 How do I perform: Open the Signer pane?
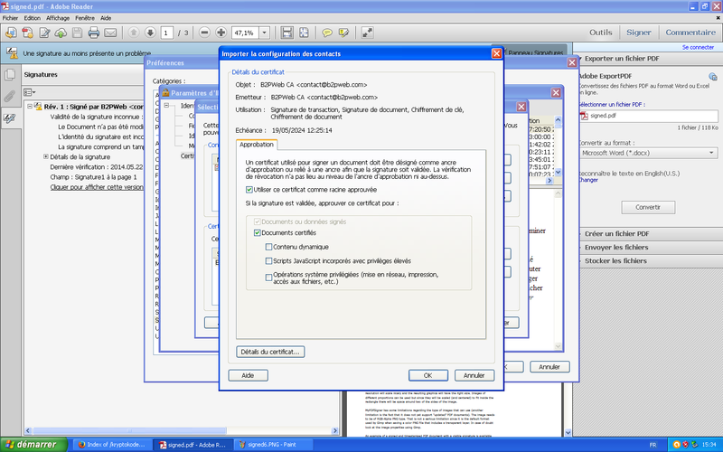coord(639,33)
